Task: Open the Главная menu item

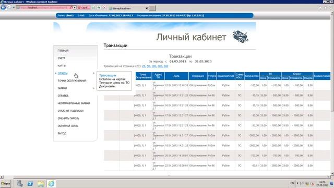Action: [63, 51]
